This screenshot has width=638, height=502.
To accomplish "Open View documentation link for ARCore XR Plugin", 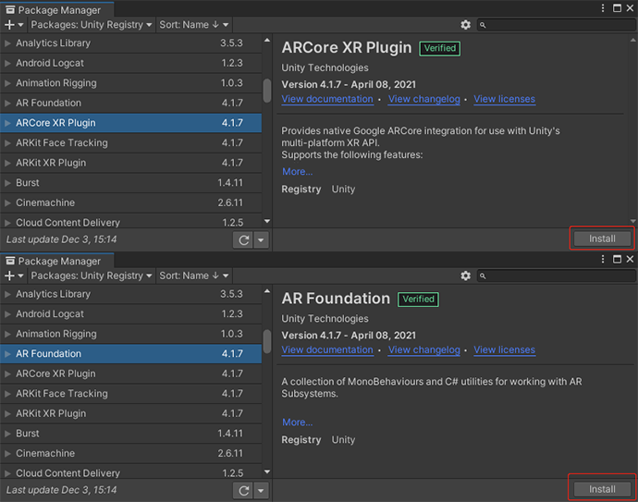I will point(327,99).
